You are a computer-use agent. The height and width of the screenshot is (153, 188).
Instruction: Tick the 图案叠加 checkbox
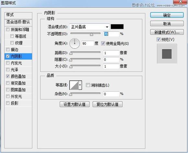[8, 90]
